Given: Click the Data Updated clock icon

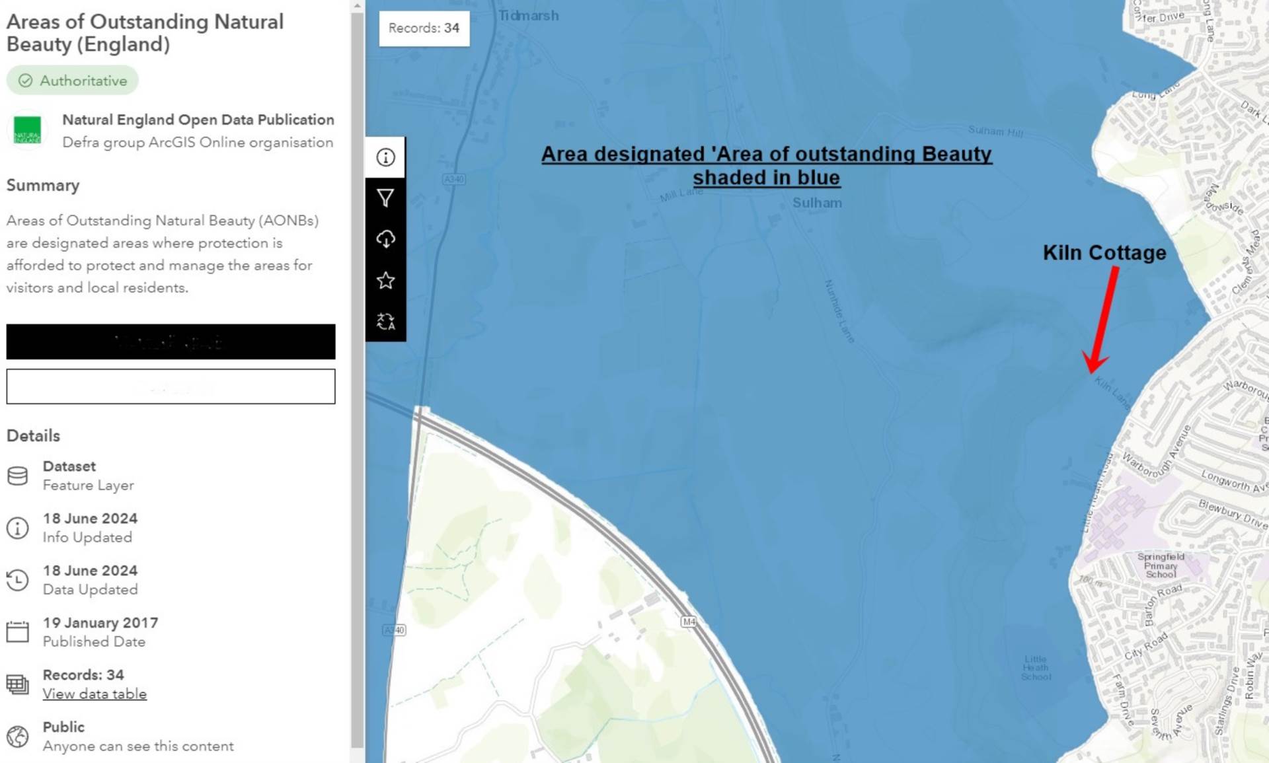Looking at the screenshot, I should point(18,580).
